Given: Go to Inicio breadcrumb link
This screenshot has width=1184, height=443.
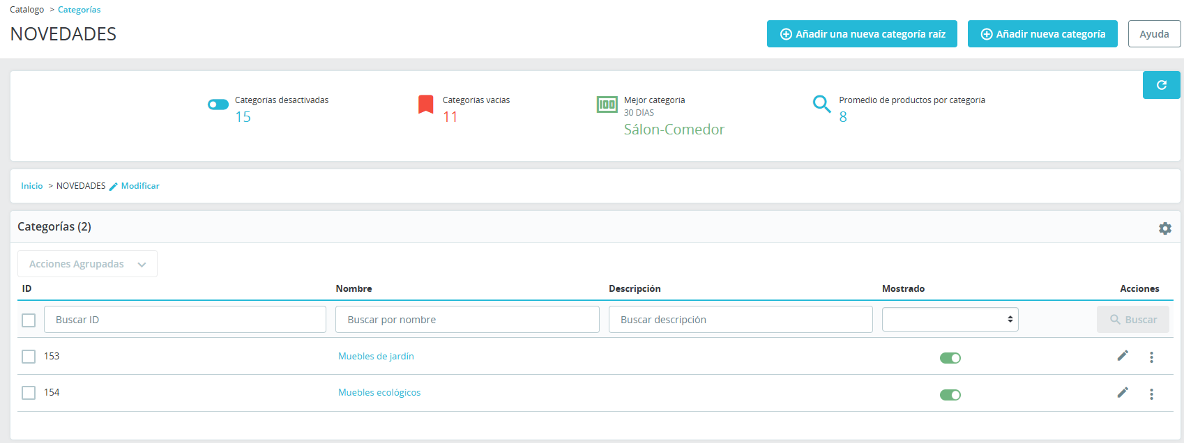Looking at the screenshot, I should [x=32, y=186].
